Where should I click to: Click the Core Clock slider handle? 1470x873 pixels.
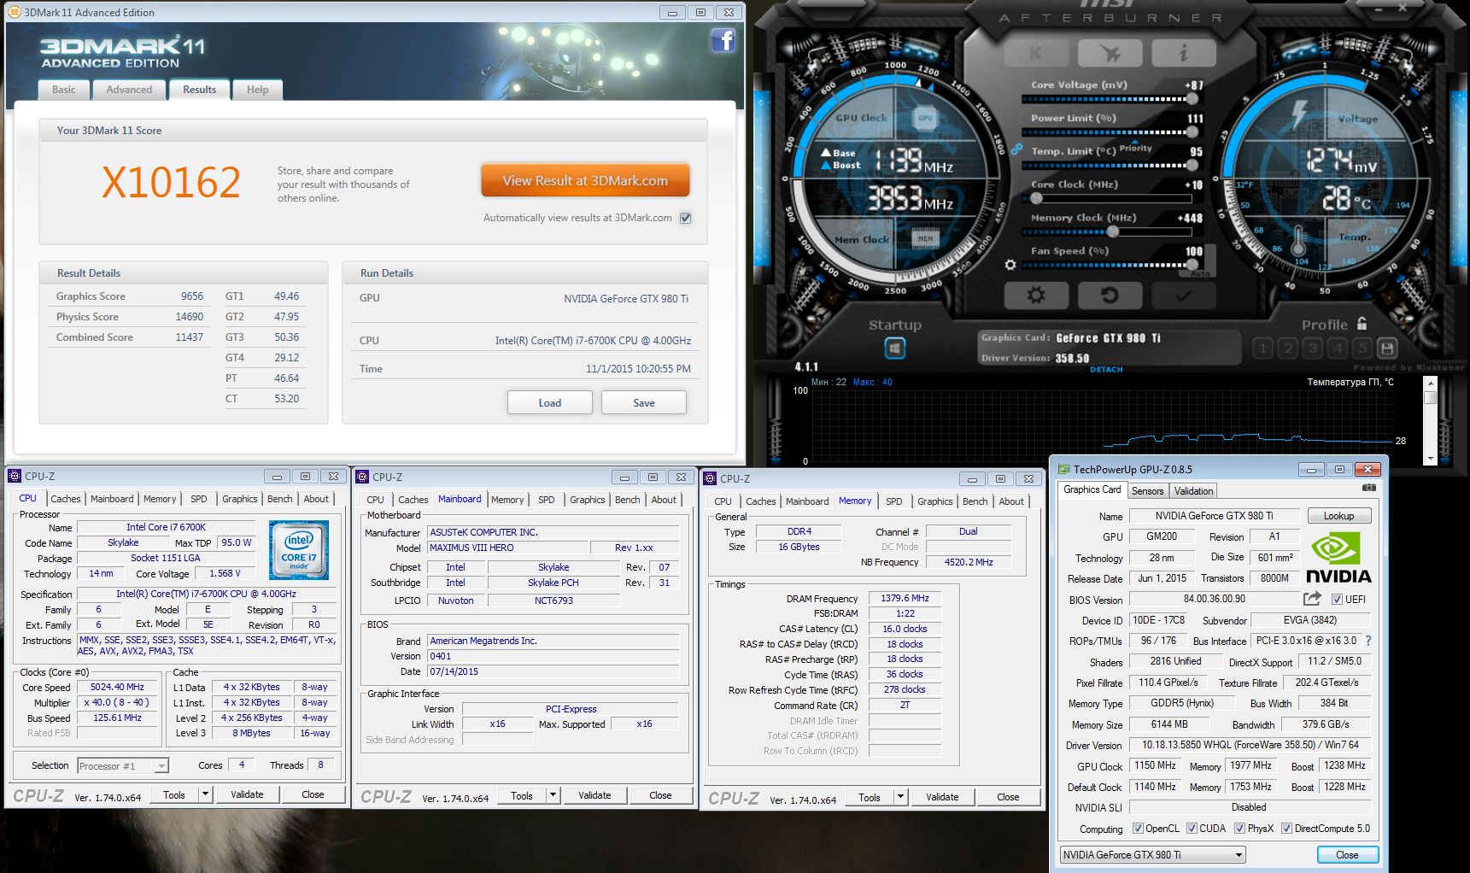[x=1036, y=198]
